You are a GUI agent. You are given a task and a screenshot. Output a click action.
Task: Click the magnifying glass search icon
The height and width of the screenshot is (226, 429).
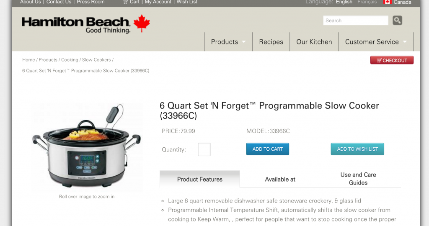coord(397,20)
